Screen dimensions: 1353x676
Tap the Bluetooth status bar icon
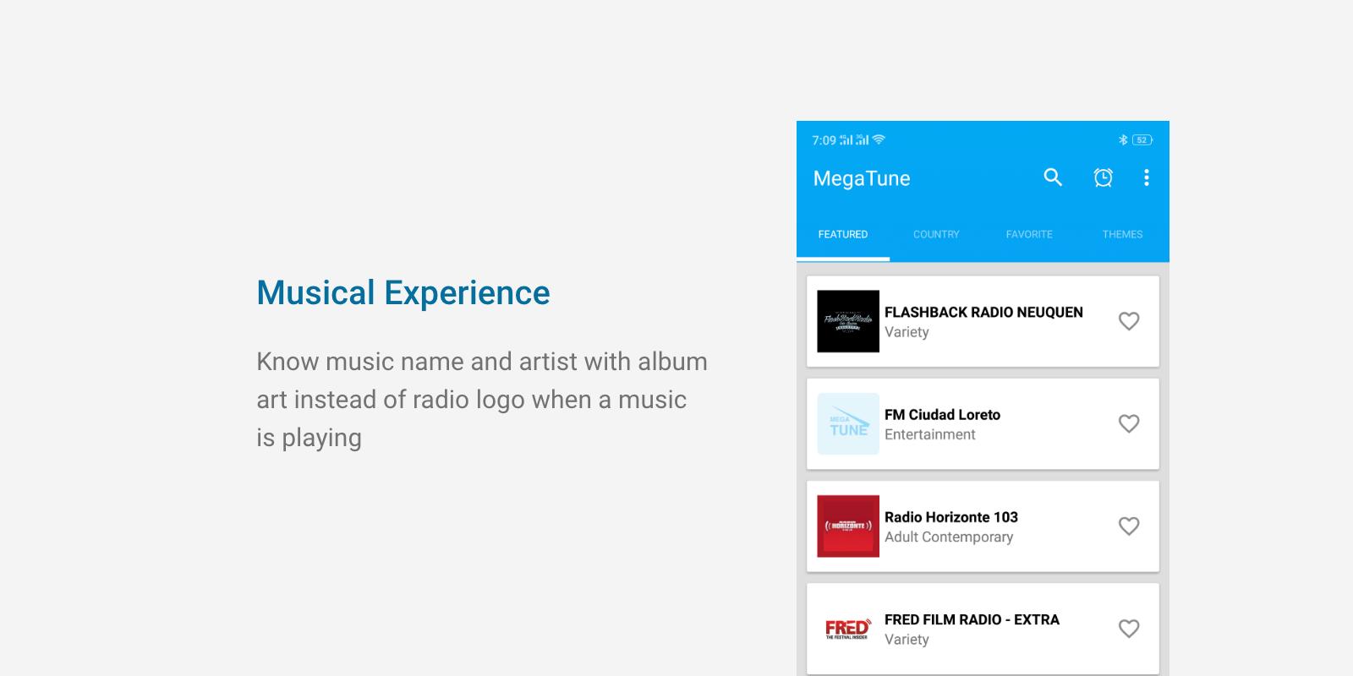pos(1123,140)
